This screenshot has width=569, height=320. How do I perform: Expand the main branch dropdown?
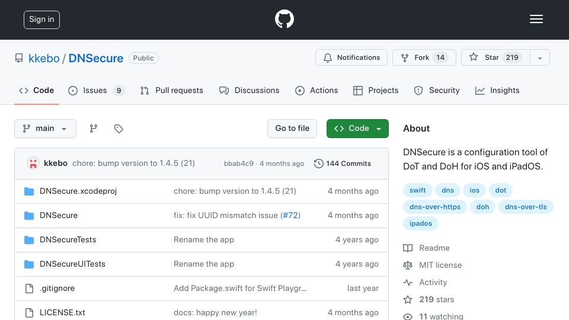46,129
